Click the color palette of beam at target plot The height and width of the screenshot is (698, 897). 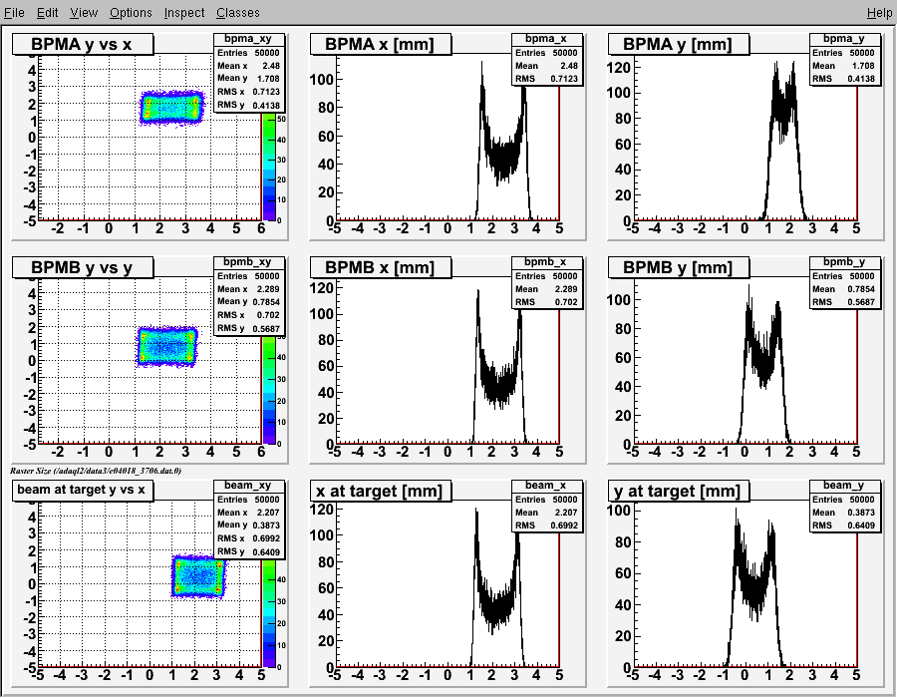pyautogui.click(x=269, y=613)
